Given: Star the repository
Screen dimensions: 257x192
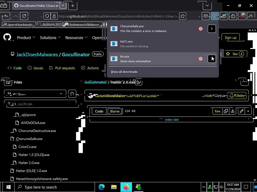Looking at the screenshot, I should 235,54.
